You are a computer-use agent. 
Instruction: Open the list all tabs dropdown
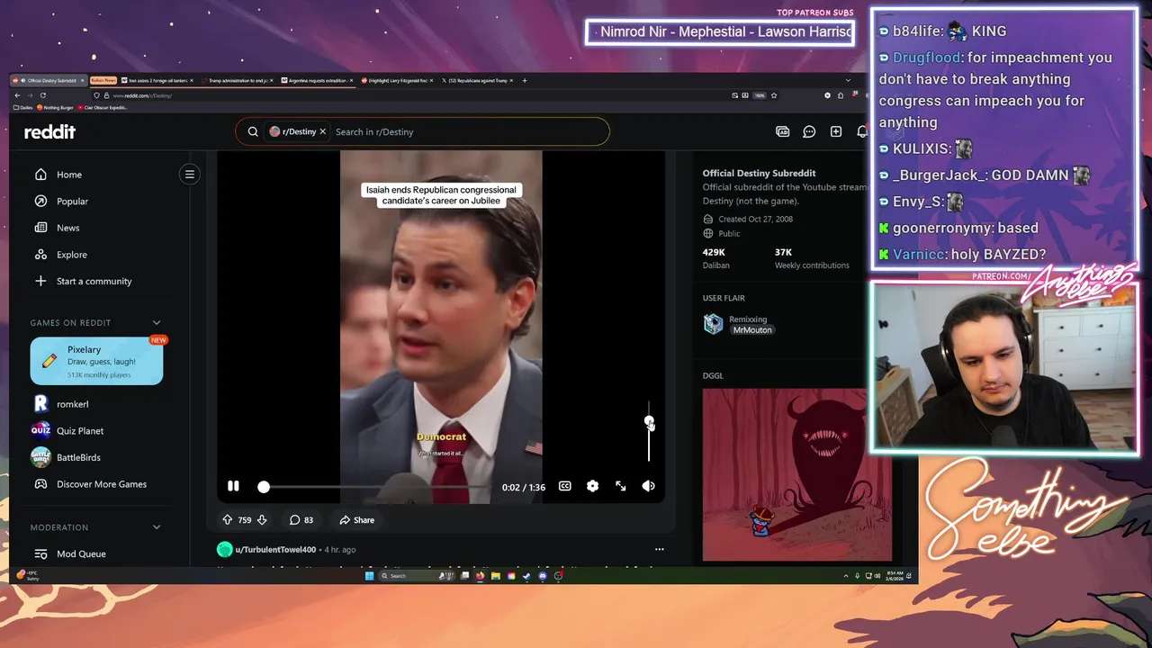[848, 80]
